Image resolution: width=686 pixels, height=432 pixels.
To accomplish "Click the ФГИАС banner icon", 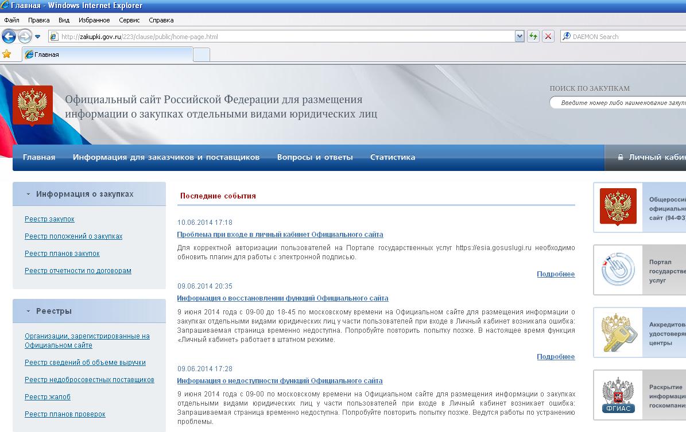I will click(x=618, y=395).
